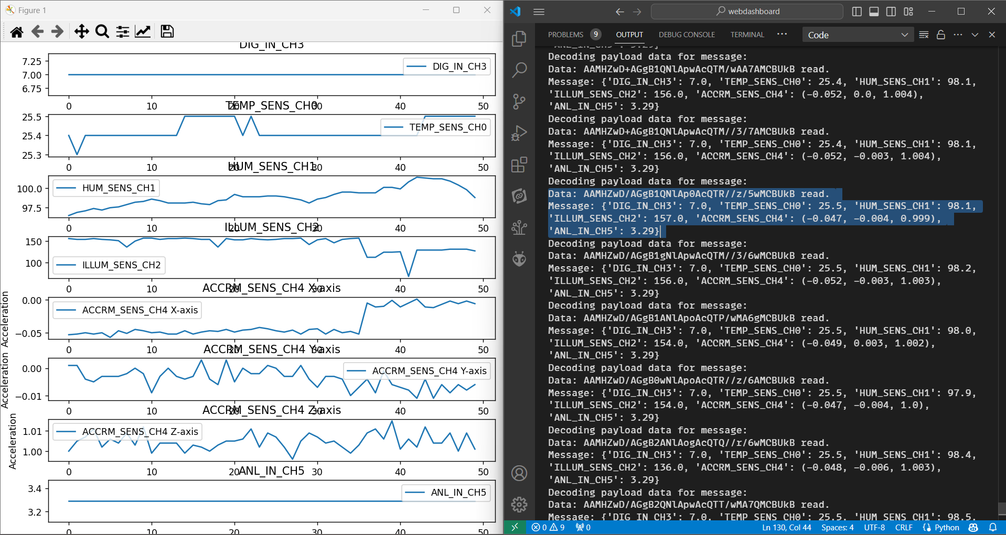Open errors and warnings count in status bar
The height and width of the screenshot is (535, 1006).
[x=548, y=528]
